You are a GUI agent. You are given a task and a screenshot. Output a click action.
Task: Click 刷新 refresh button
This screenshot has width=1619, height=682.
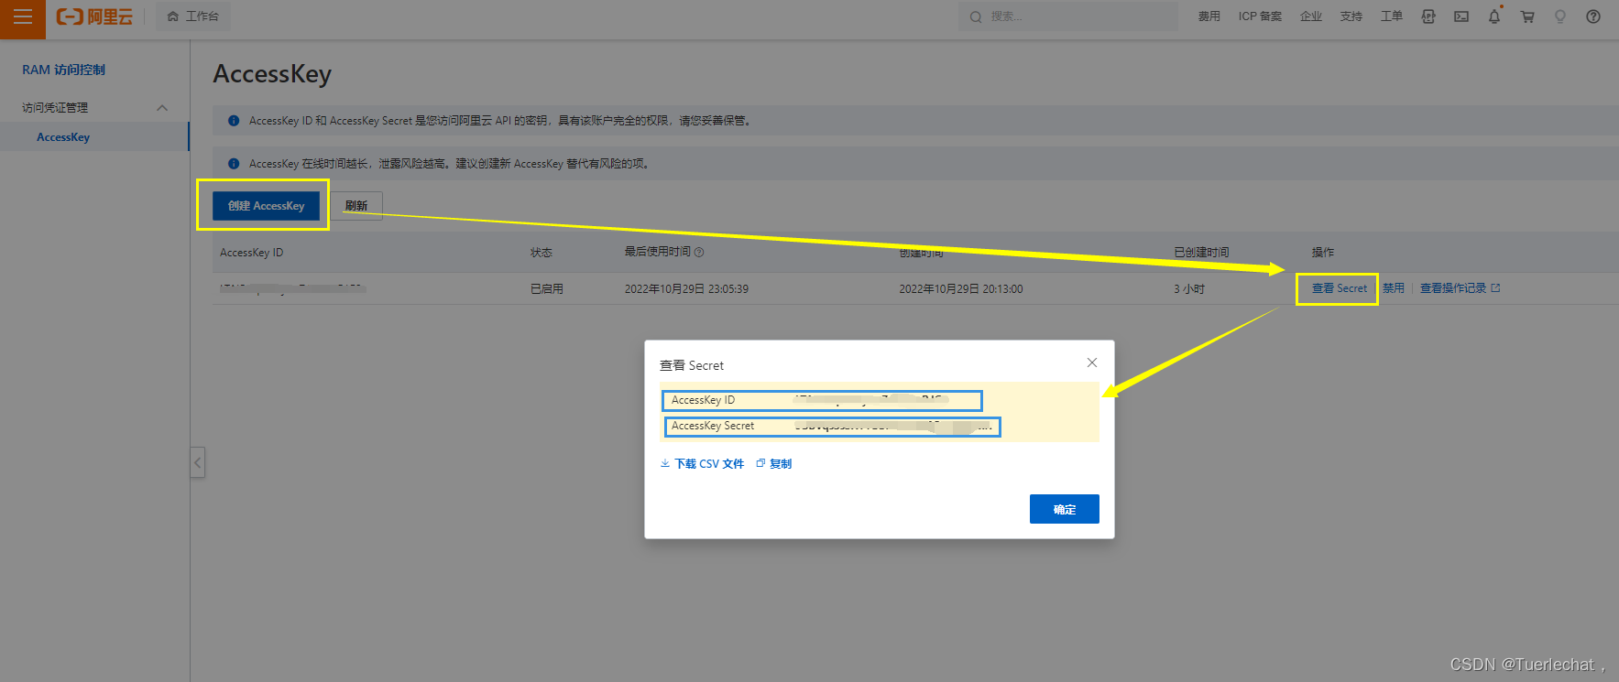click(x=356, y=206)
